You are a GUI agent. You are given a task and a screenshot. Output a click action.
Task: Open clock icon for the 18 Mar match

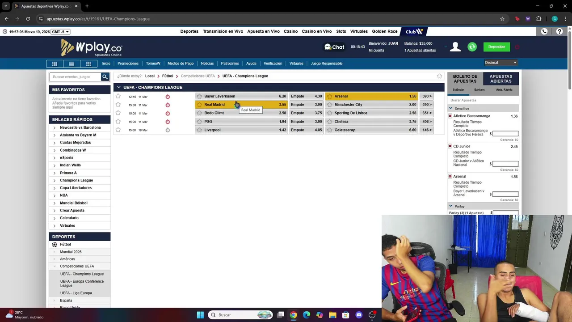168,130
